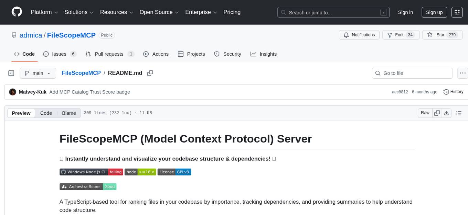
Task: Open the Windows Node.js CI failing badge
Action: point(91,172)
